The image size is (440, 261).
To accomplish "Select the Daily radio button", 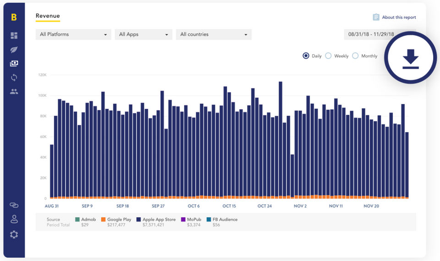I will click(306, 56).
